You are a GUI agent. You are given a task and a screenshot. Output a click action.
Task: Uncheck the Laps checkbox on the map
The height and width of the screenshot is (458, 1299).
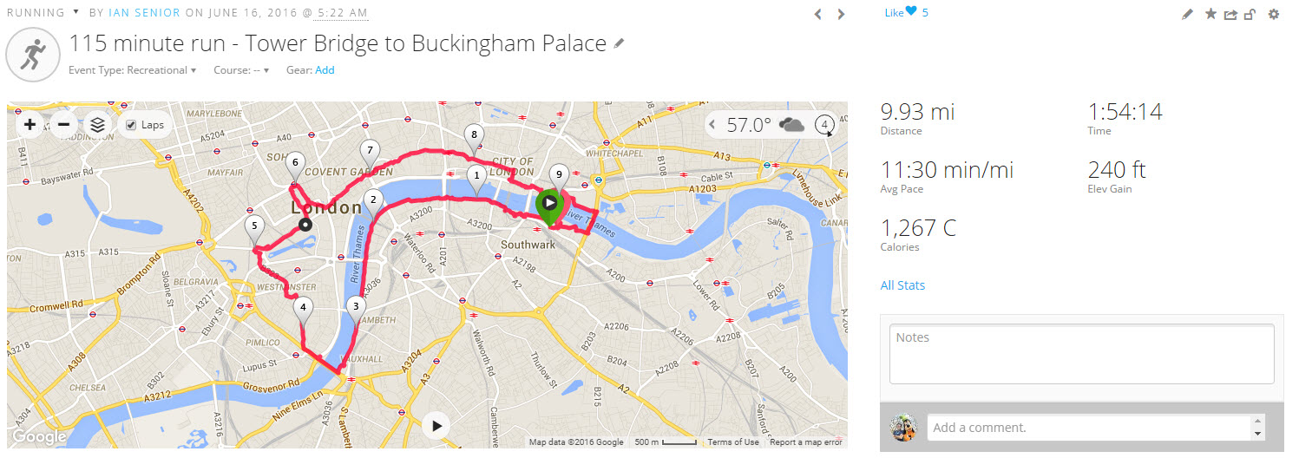click(x=131, y=125)
